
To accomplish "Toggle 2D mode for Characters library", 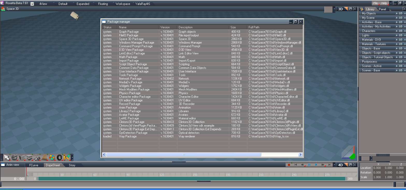I will (401, 31).
